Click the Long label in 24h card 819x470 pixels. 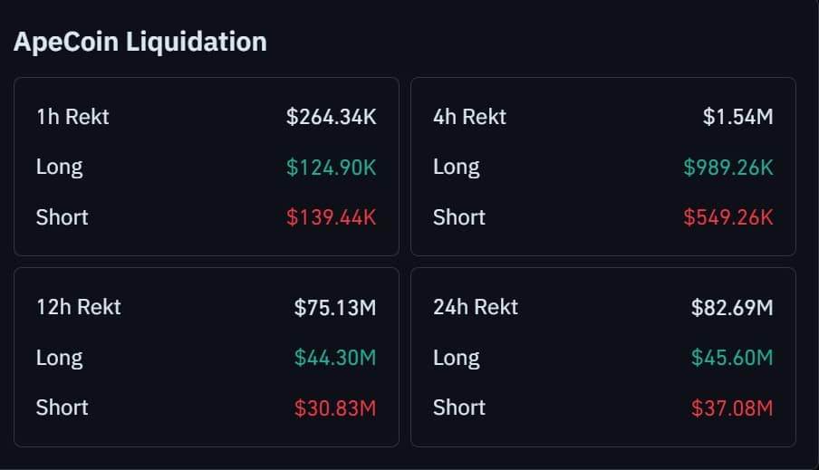tap(457, 358)
